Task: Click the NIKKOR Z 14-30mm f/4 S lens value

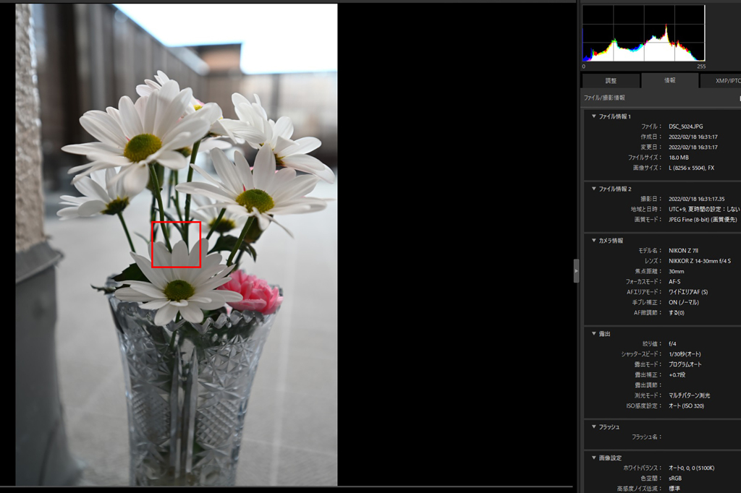Action: (699, 260)
